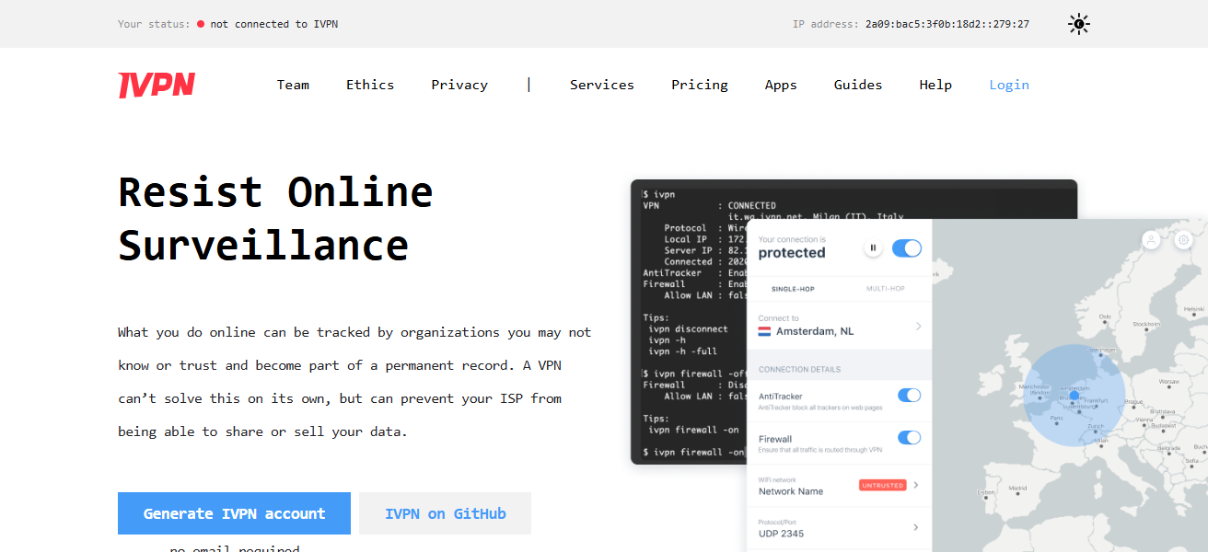The height and width of the screenshot is (552, 1208).
Task: Click the 'ivpn disconnect' tip in terminal
Action: point(688,328)
